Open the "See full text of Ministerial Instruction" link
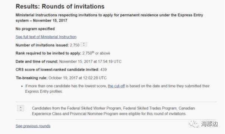The width and height of the screenshot is (225, 134). pyautogui.click(x=46, y=37)
